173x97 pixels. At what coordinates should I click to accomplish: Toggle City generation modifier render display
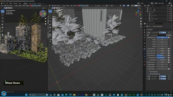click(x=165, y=33)
